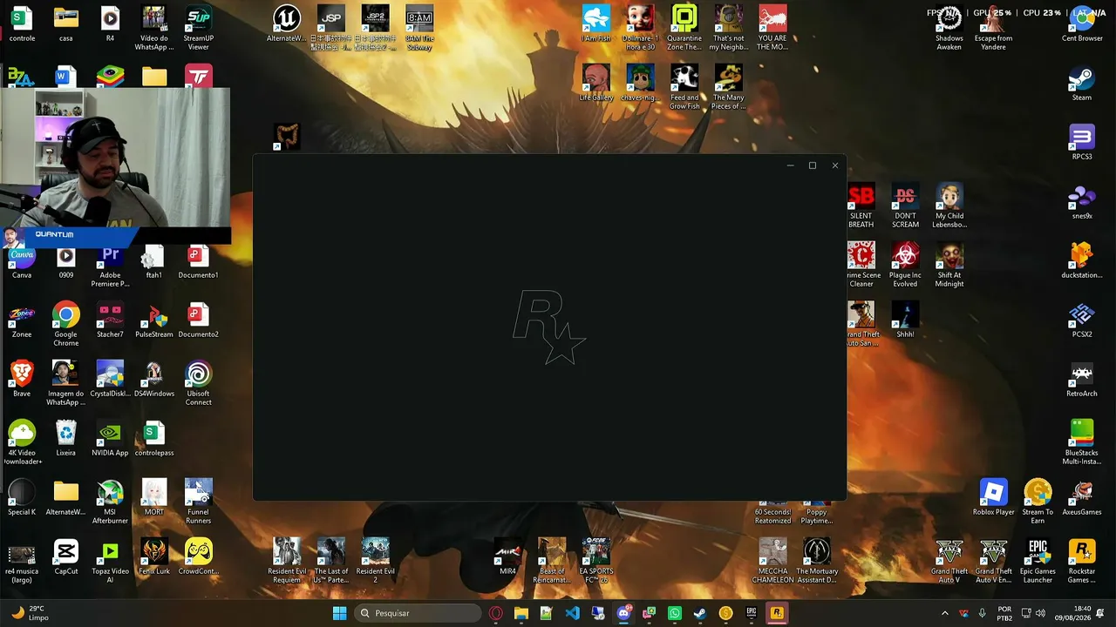Launch RPCS3 emulator shortcut

click(1082, 143)
